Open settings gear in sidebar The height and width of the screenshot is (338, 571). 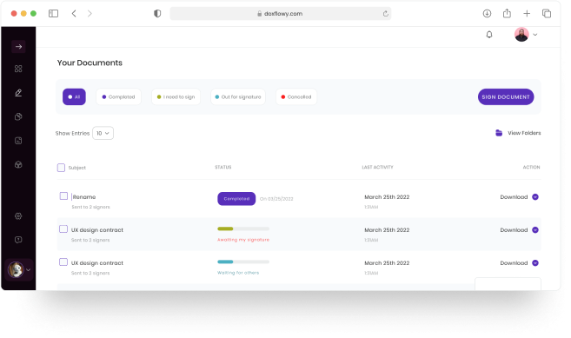(18, 216)
